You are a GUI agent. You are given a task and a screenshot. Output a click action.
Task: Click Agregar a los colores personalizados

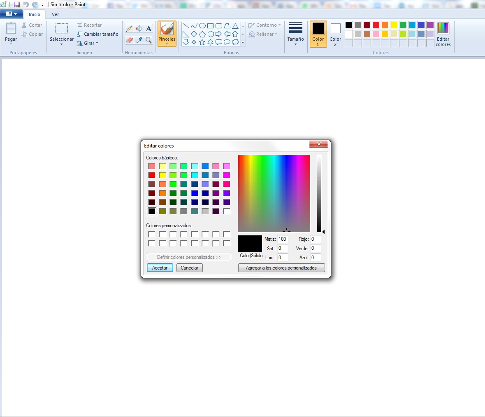281,268
